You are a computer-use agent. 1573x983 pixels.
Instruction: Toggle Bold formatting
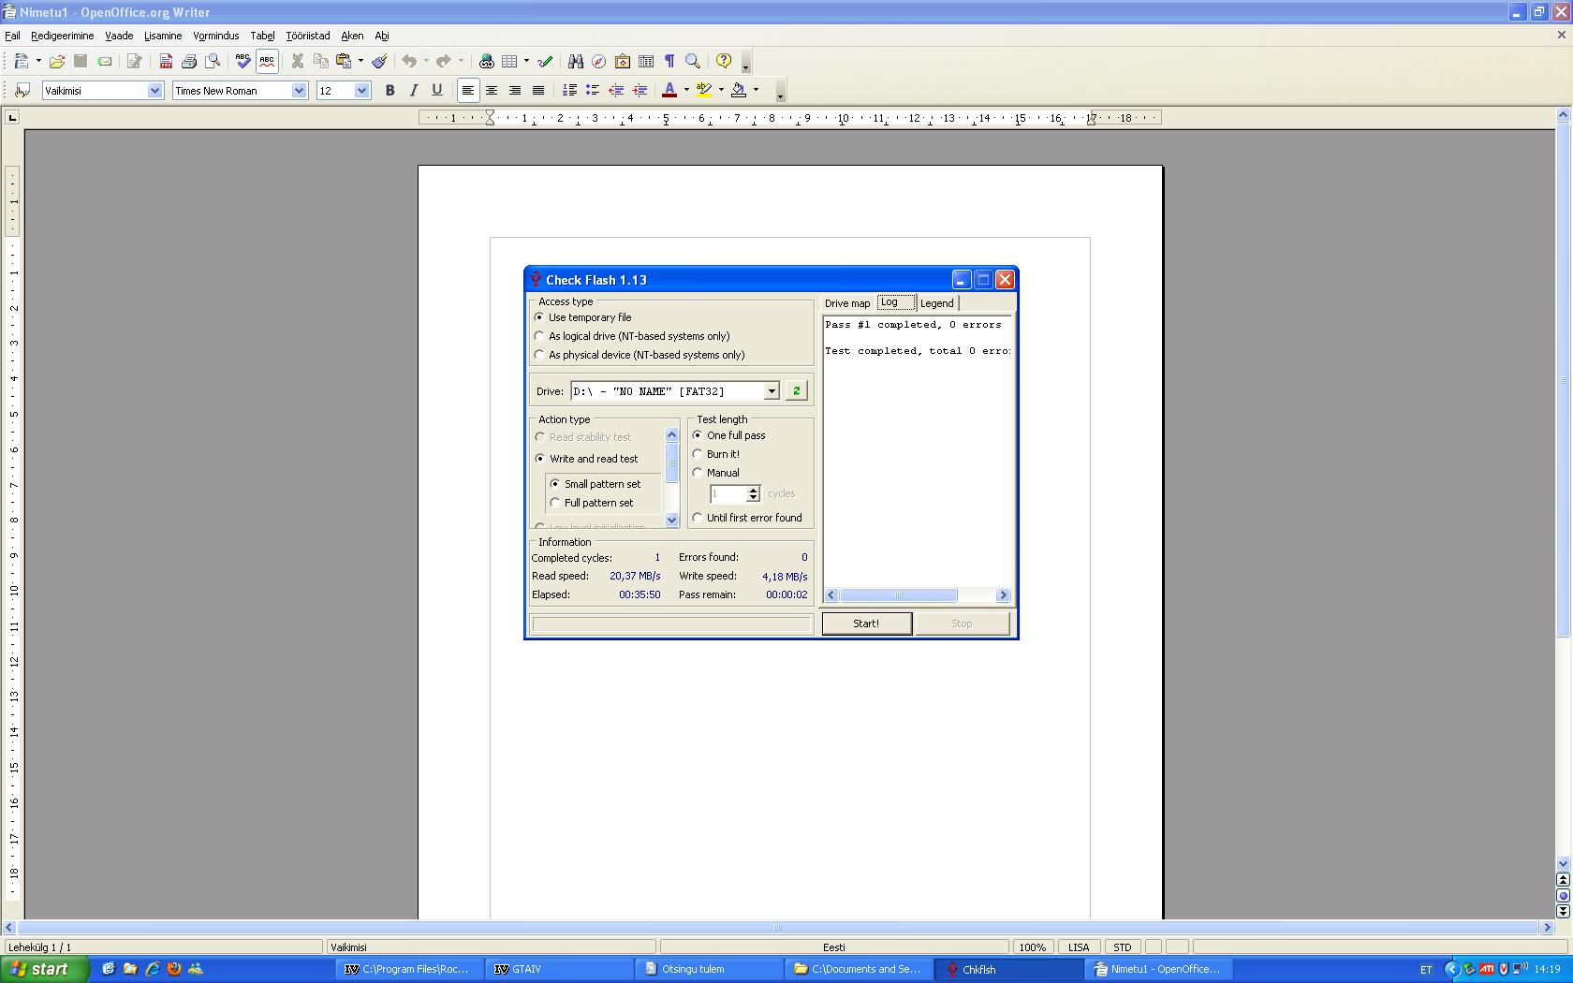point(390,91)
